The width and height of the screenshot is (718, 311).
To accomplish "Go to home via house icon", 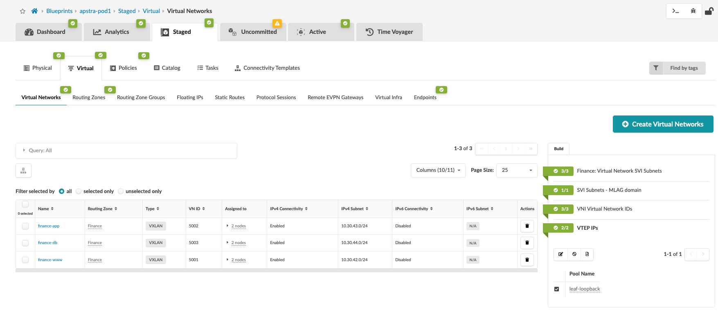I will click(34, 11).
